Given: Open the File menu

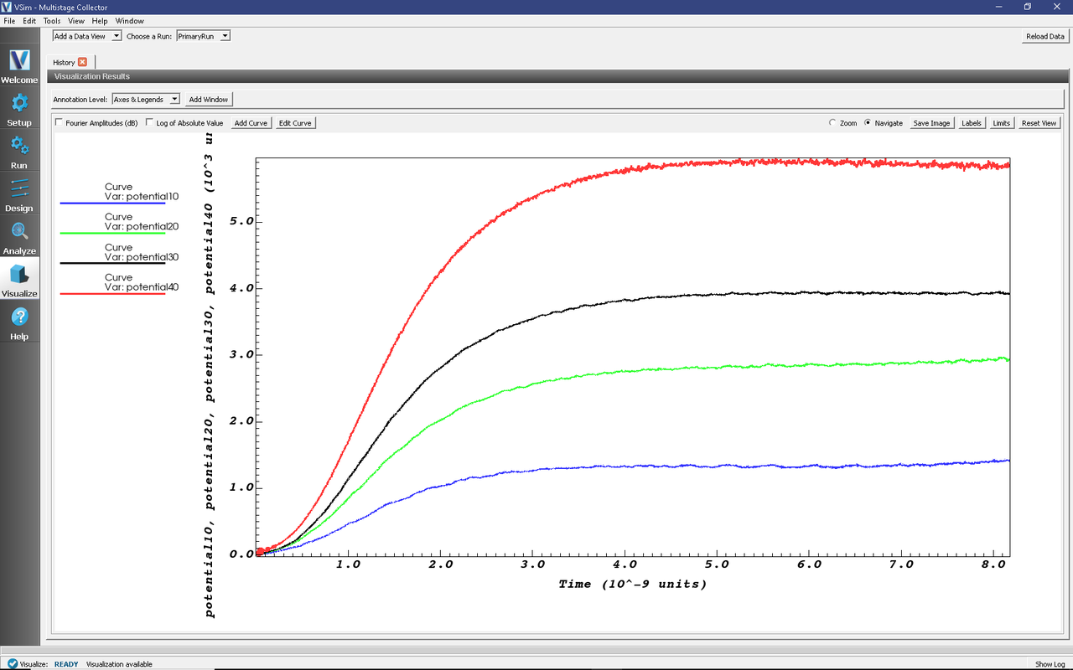Looking at the screenshot, I should [9, 20].
